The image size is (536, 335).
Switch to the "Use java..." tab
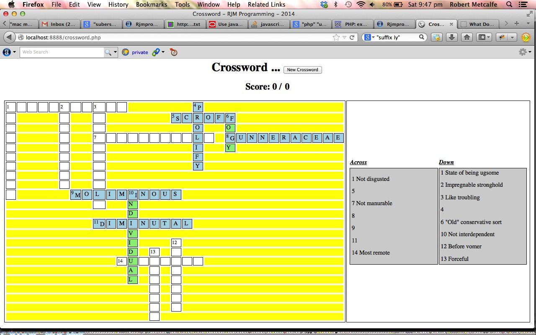click(226, 24)
